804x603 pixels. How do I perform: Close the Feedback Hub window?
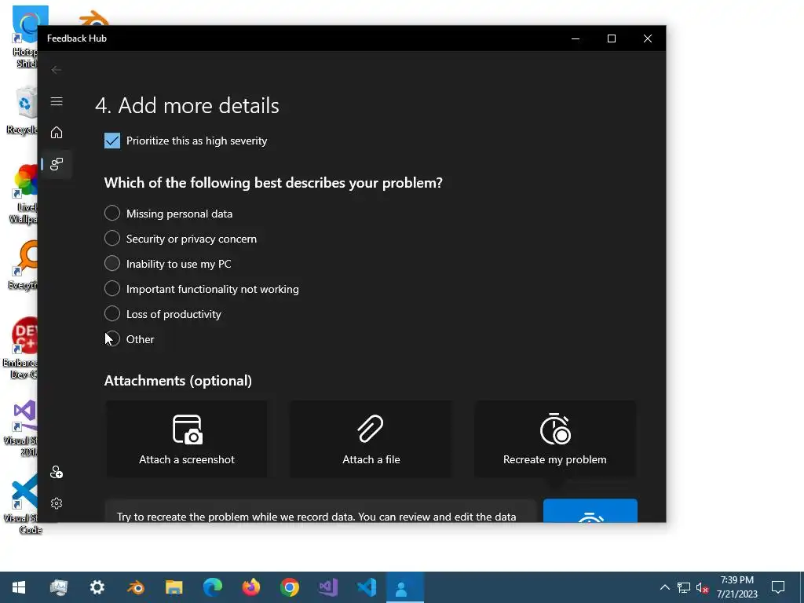648,38
